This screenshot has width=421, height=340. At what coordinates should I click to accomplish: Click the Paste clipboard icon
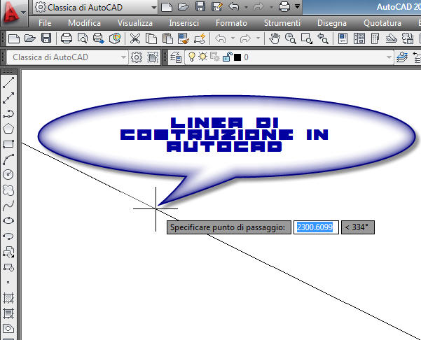click(167, 38)
